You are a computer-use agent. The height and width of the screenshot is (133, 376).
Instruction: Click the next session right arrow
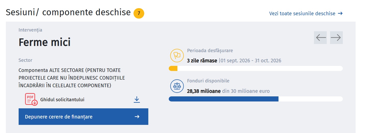[336, 38]
